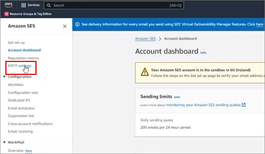Click the AWS logo home icon

[x=10, y=5]
